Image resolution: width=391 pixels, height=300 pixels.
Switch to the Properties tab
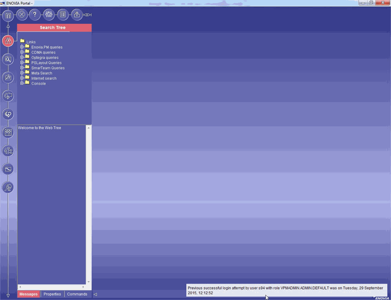point(52,294)
